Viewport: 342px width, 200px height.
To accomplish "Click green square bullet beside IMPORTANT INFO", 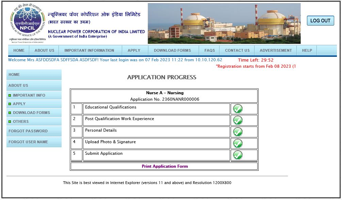I will tap(10, 95).
